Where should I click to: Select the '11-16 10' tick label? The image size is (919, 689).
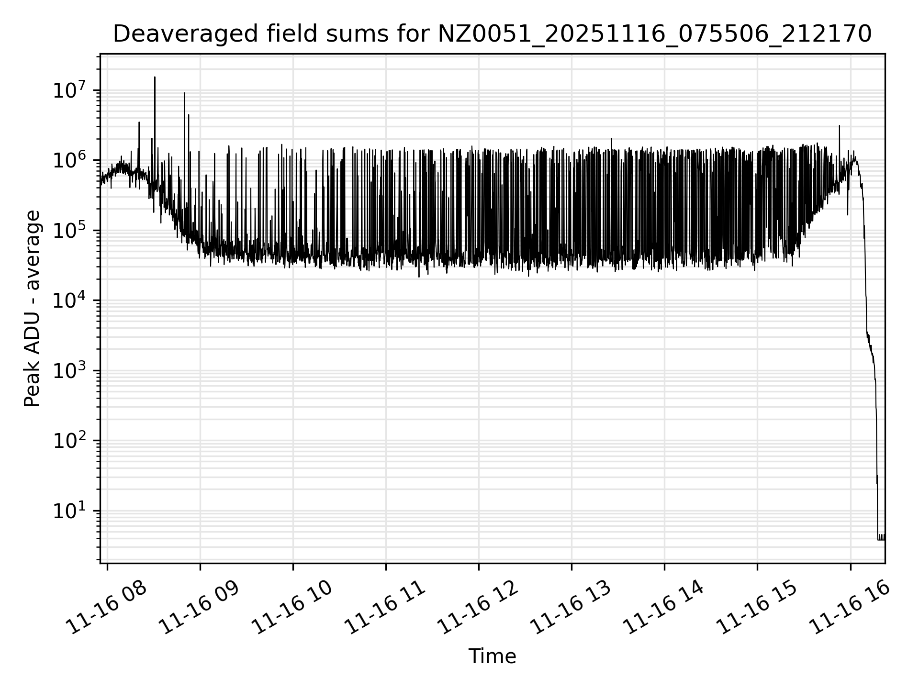click(x=292, y=608)
